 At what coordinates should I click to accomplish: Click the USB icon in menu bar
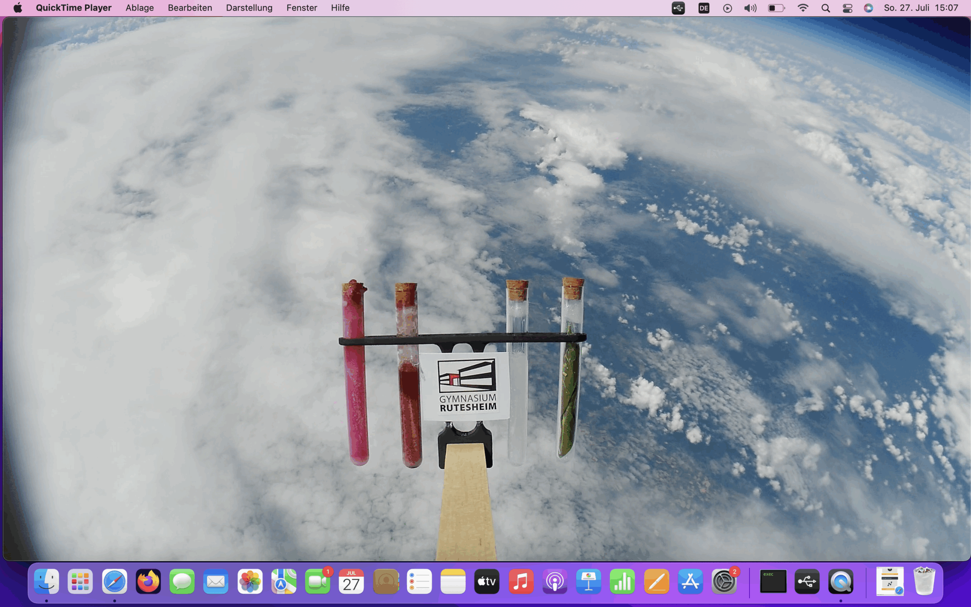678,8
